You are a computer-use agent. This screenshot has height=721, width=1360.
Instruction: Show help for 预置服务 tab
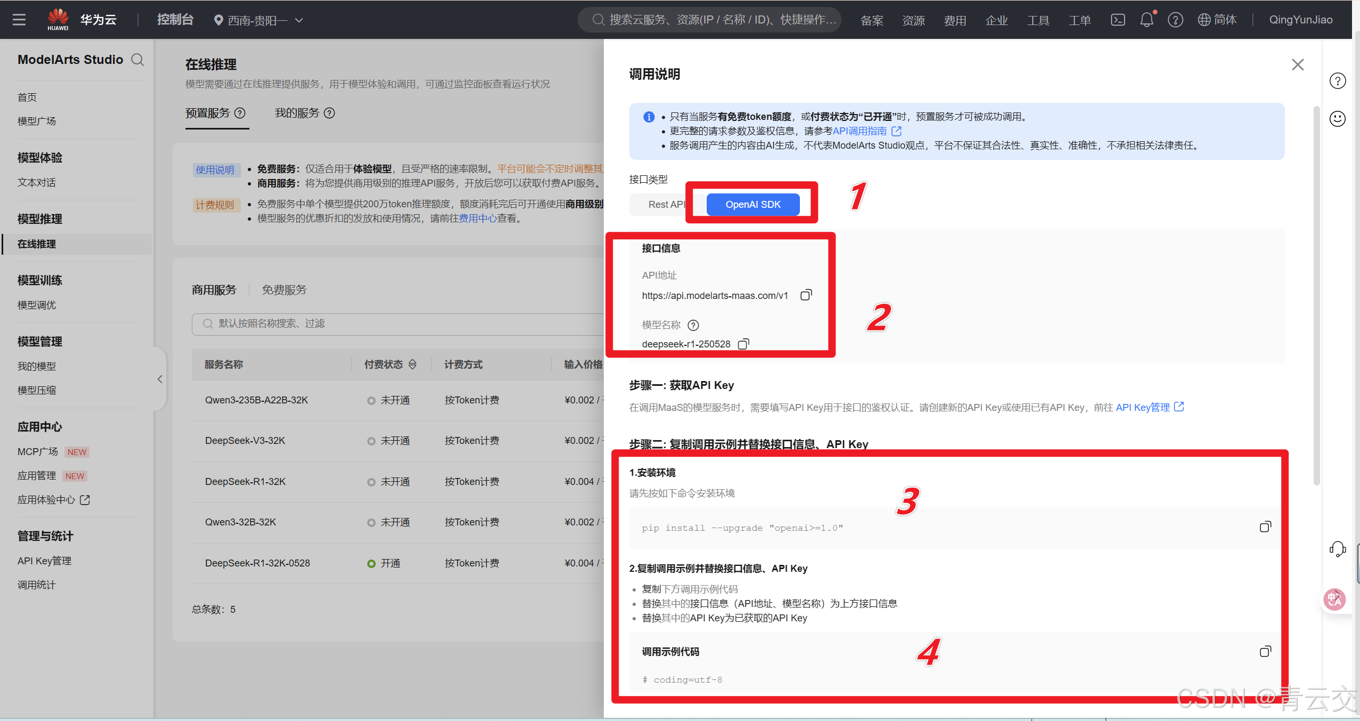pyautogui.click(x=240, y=113)
